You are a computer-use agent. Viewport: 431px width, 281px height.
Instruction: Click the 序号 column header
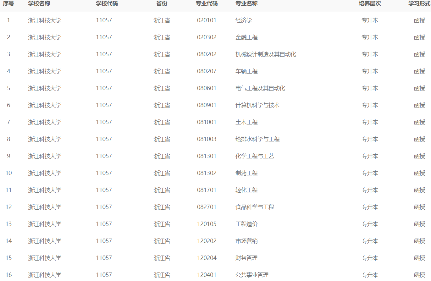8,4
